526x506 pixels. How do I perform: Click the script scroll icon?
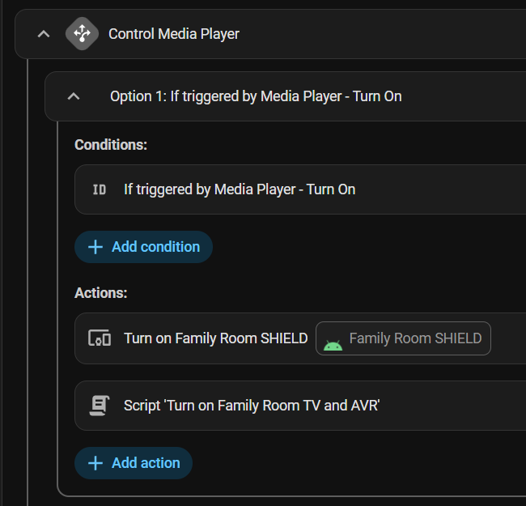(x=100, y=406)
